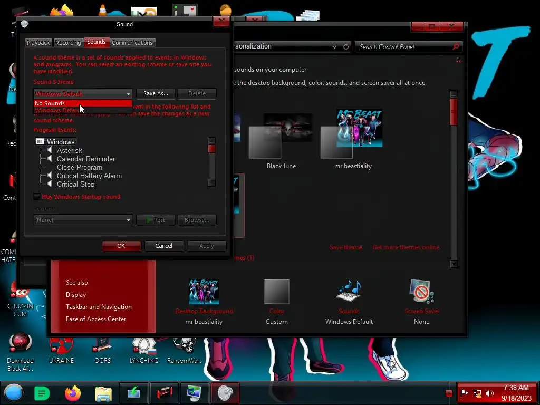Show hidden tray icons arrow
Viewport: 540px width, 405px height.
[449, 393]
